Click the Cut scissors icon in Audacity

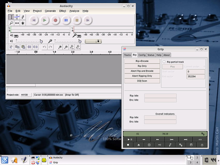[x=11, y=47]
